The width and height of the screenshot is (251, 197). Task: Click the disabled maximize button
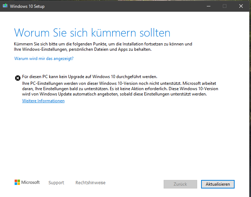(x=225, y=6)
